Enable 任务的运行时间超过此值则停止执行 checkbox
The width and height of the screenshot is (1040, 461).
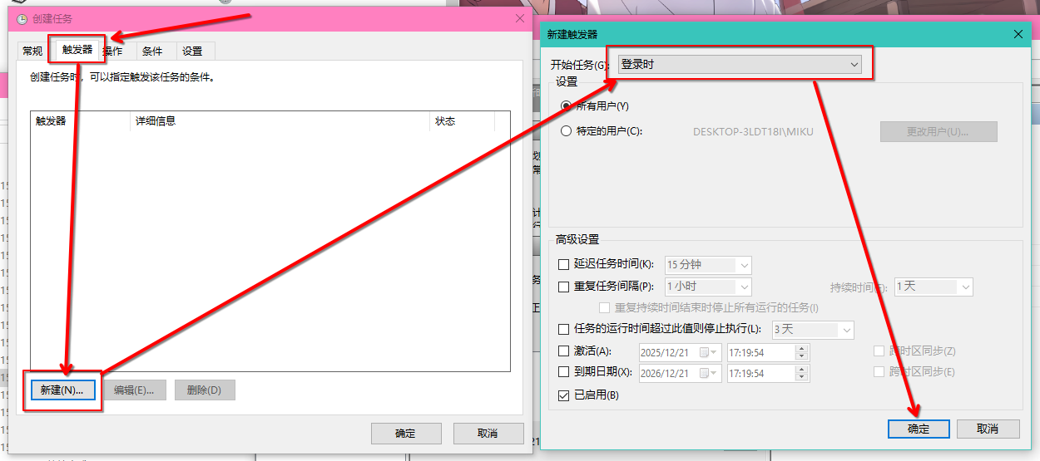point(564,330)
